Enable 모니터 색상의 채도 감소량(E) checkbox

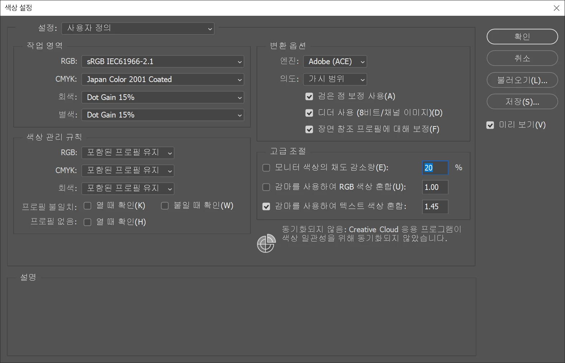point(266,168)
